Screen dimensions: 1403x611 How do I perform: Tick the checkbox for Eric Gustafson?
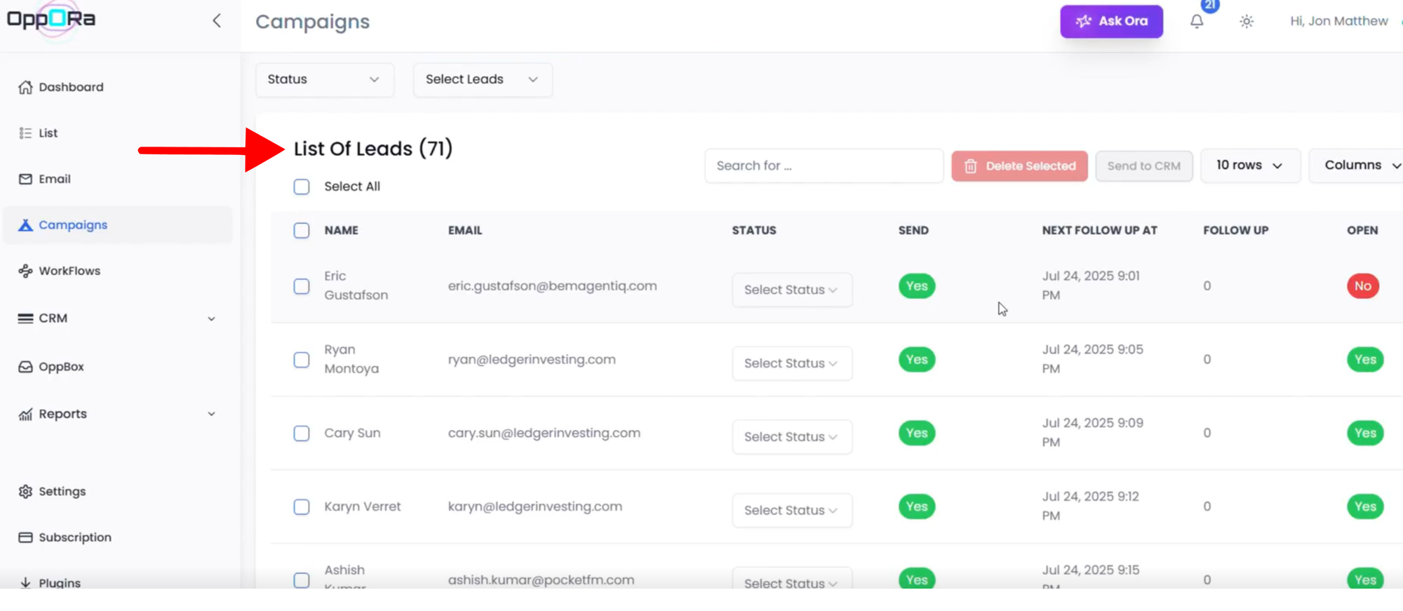click(302, 286)
